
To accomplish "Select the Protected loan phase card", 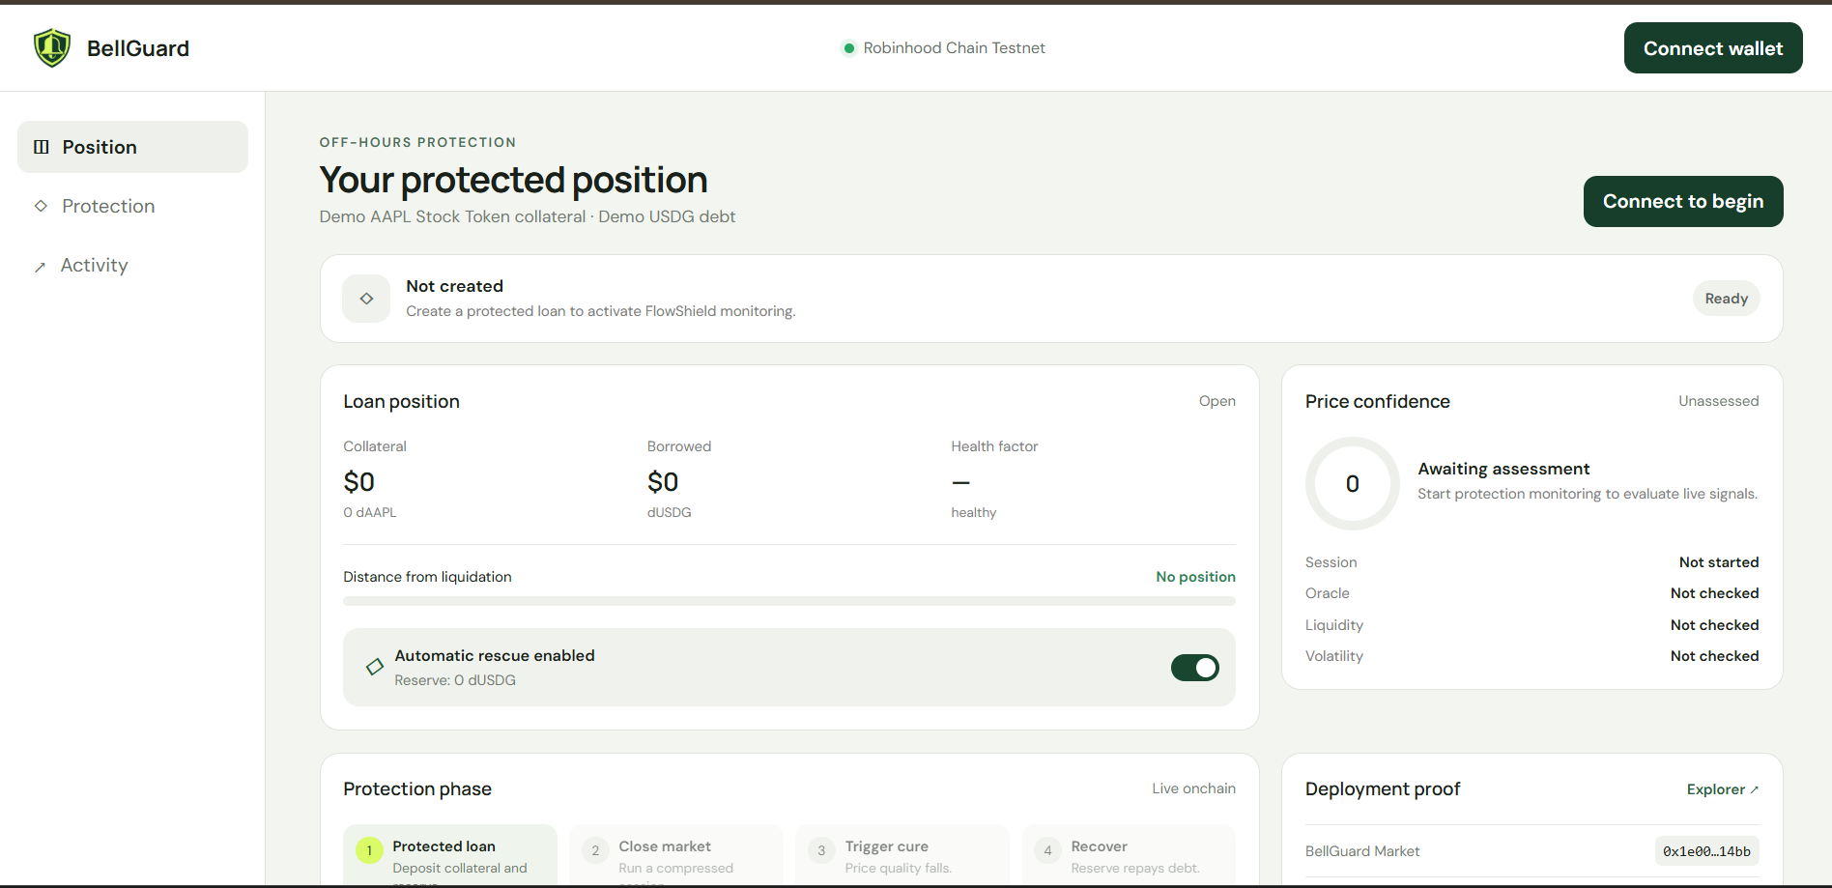I will (x=450, y=855).
